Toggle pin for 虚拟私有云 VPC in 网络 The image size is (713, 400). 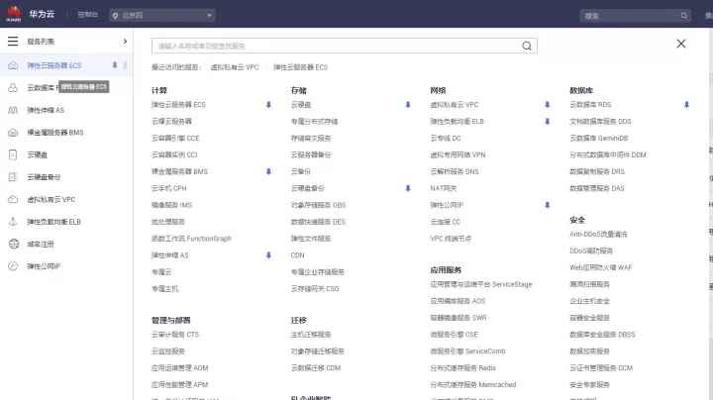click(x=547, y=105)
